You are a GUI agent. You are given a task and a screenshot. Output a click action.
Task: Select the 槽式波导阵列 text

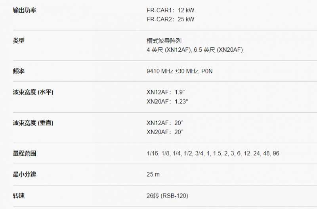164,41
